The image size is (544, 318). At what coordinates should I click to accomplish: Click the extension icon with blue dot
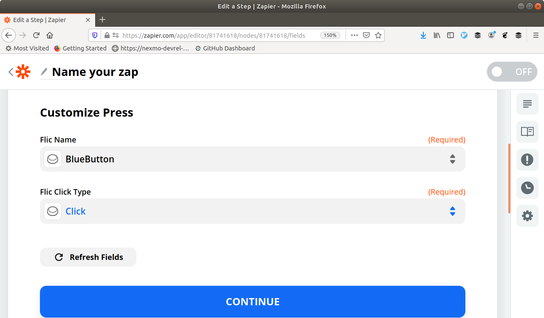point(491,35)
